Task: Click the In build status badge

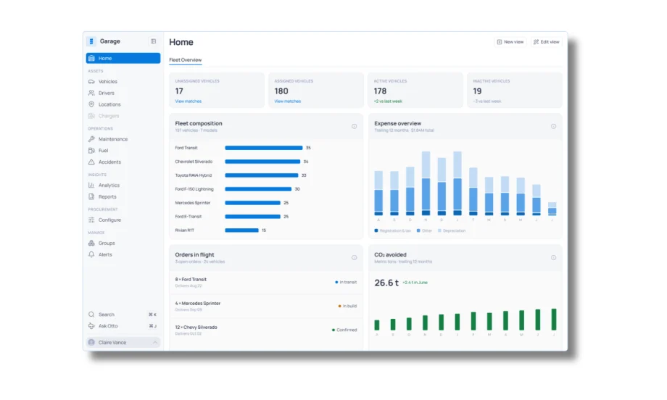Action: point(347,306)
